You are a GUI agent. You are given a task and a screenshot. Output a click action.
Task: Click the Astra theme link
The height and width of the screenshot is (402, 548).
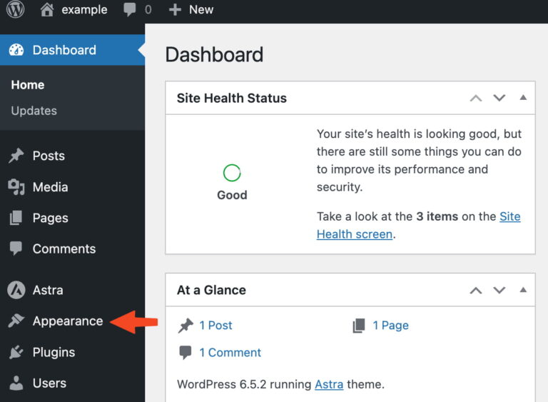coord(329,384)
